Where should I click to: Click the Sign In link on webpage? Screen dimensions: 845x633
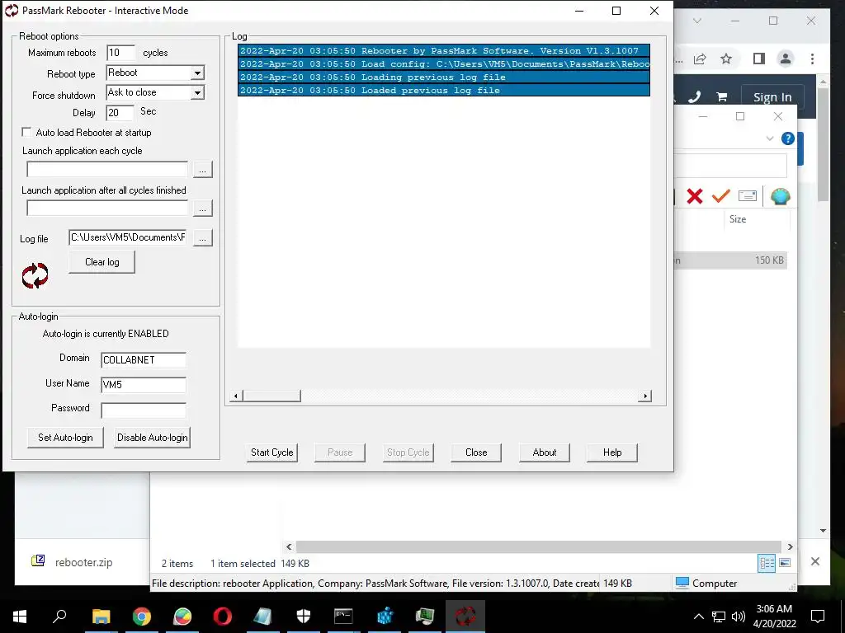coord(772,97)
